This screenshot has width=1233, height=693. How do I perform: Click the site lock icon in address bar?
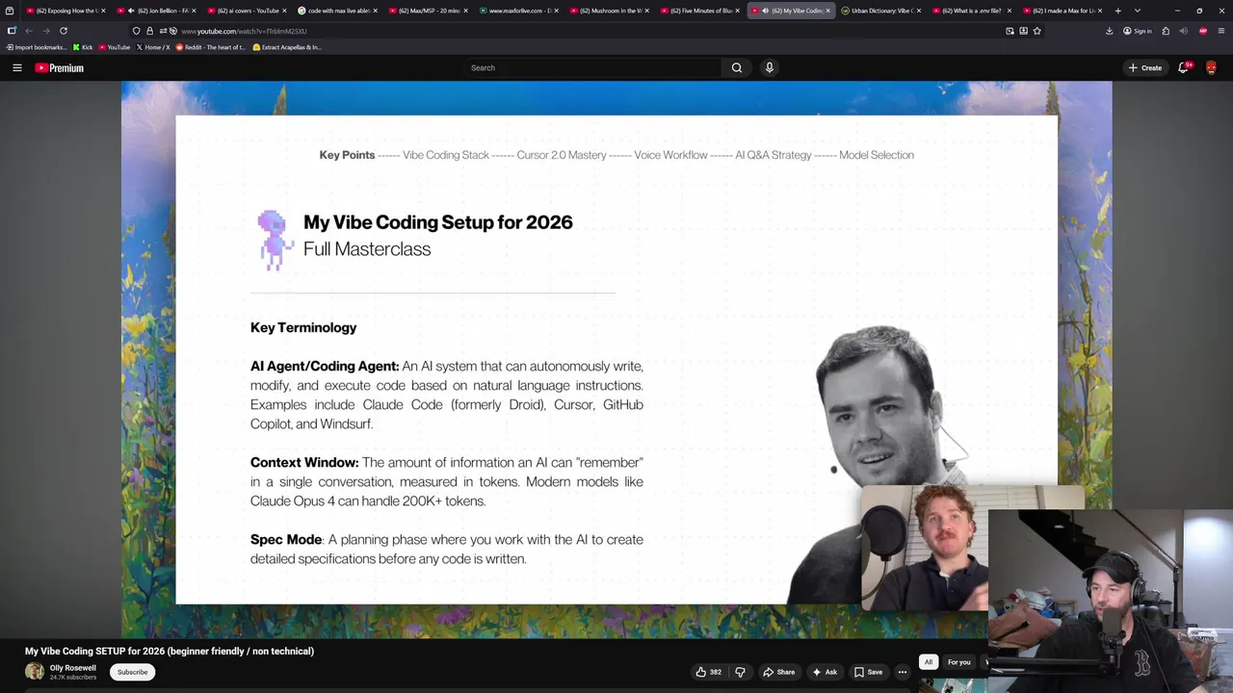(x=149, y=31)
